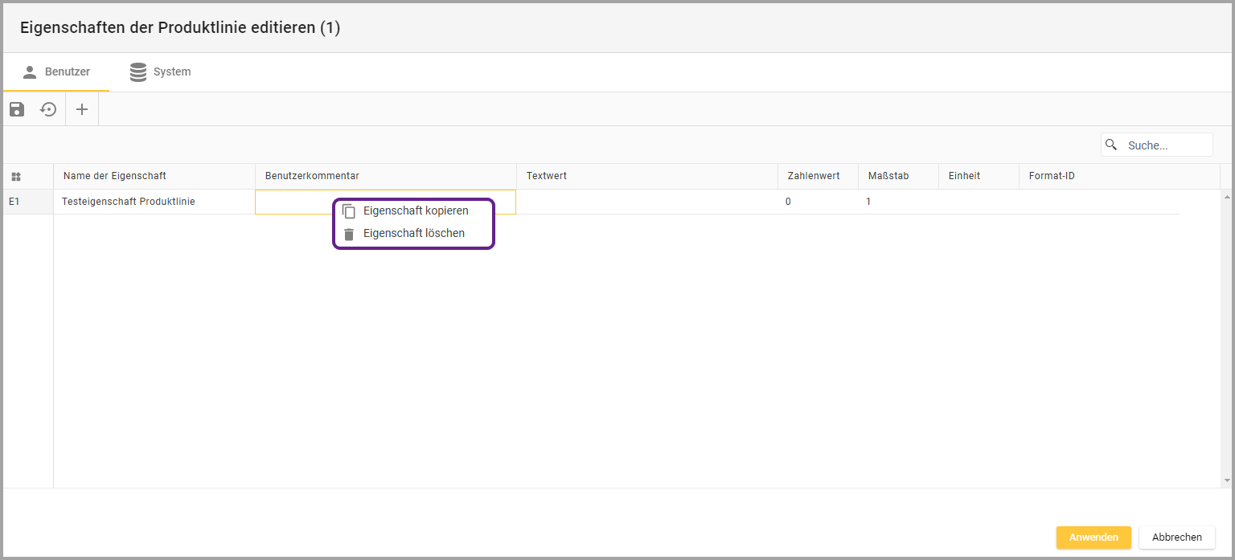Click the Zahlenwert column header
1235x560 pixels.
814,176
